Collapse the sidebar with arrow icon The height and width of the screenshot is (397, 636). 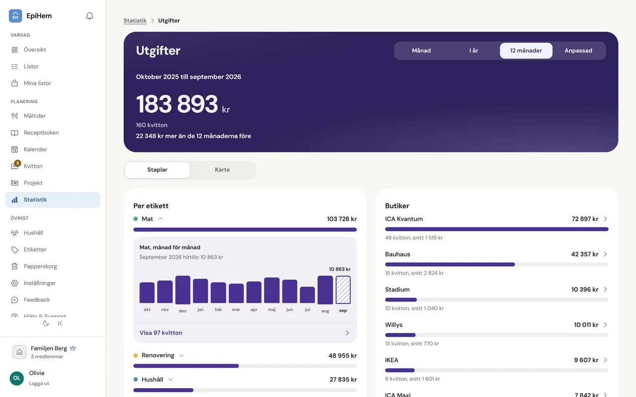point(60,323)
